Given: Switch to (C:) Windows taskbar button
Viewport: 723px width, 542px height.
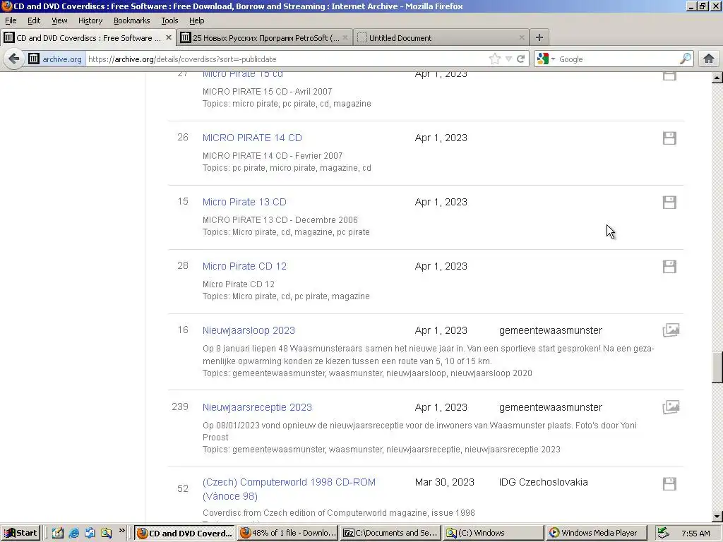Looking at the screenshot, I should coord(494,534).
